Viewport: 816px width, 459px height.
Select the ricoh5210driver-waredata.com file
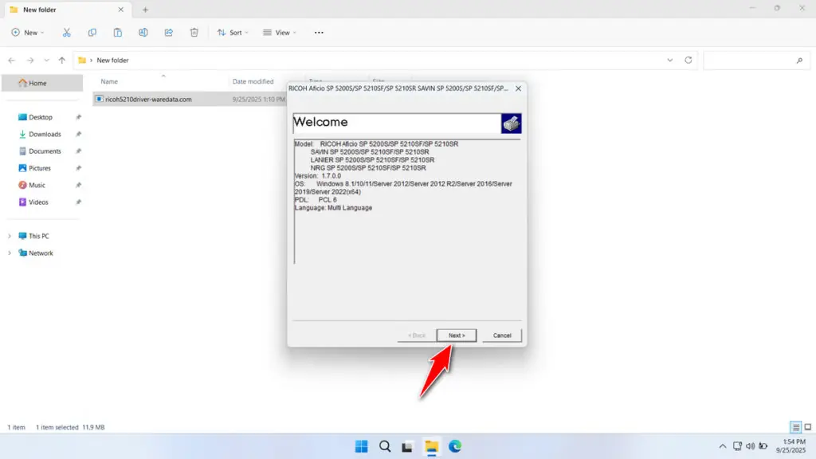pyautogui.click(x=148, y=99)
